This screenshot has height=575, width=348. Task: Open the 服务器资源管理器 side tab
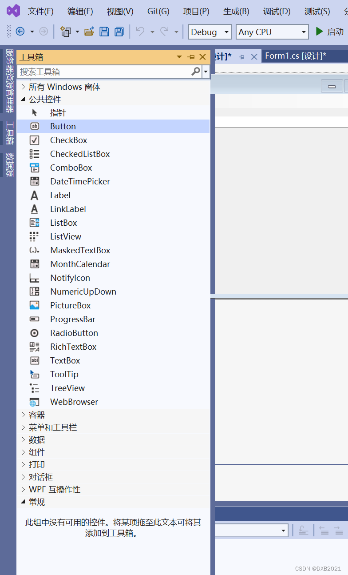(9, 81)
